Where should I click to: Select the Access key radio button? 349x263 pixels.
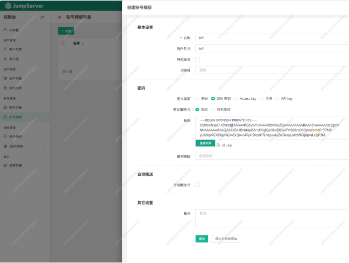click(x=236, y=99)
